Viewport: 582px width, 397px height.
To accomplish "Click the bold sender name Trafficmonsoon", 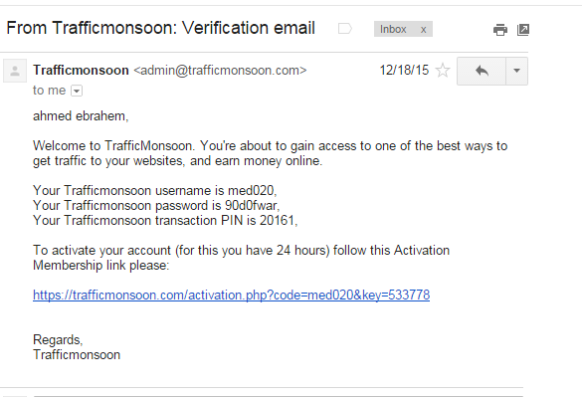I will (x=81, y=70).
